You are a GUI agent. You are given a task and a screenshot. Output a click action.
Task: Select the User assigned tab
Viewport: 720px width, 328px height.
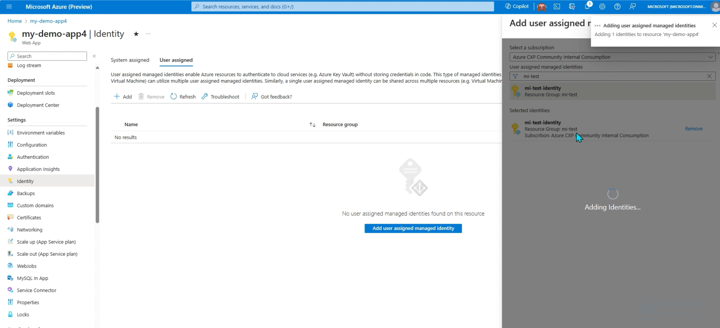click(x=176, y=60)
